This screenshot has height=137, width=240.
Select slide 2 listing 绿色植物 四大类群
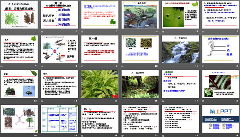point(59,14)
